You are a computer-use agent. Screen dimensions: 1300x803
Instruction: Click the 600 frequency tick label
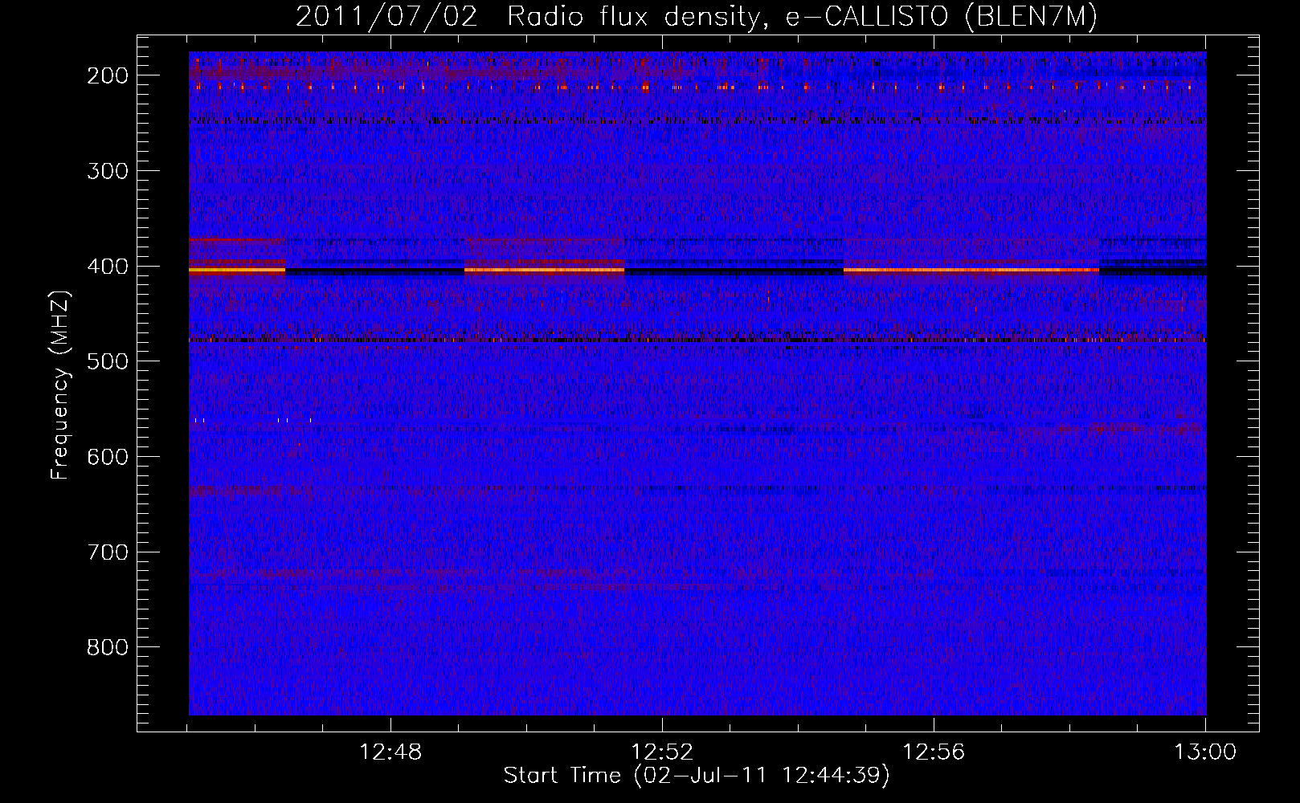click(x=108, y=457)
